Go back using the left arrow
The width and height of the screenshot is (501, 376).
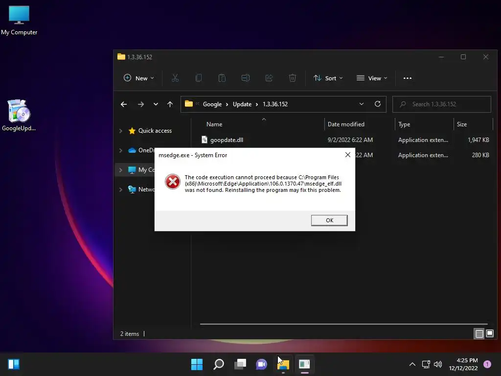pyautogui.click(x=124, y=104)
